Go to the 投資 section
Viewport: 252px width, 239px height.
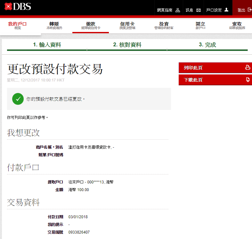click(164, 26)
